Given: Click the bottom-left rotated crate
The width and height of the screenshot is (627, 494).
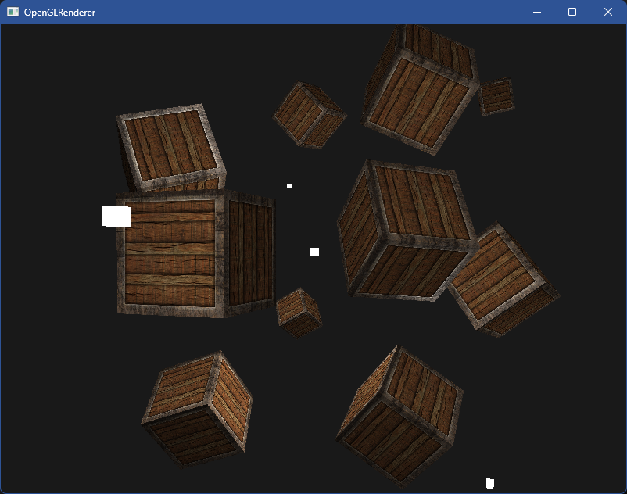Looking at the screenshot, I should [197, 409].
